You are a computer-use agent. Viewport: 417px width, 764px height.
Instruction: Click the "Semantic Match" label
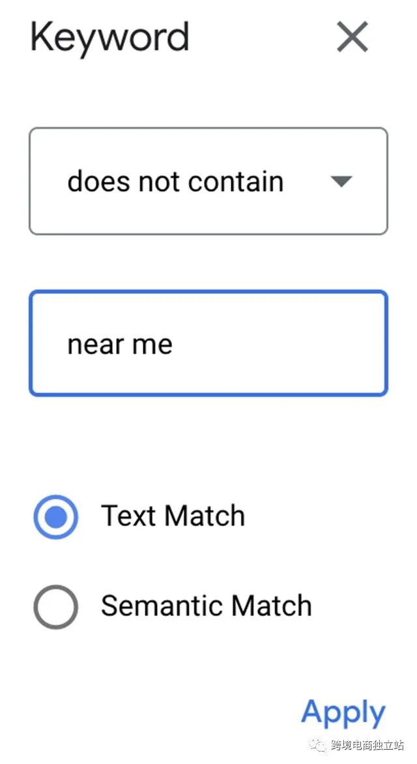click(206, 606)
